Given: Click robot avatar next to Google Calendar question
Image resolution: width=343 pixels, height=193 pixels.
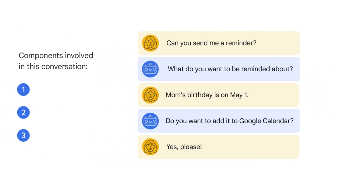Looking at the screenshot, I should click(150, 121).
